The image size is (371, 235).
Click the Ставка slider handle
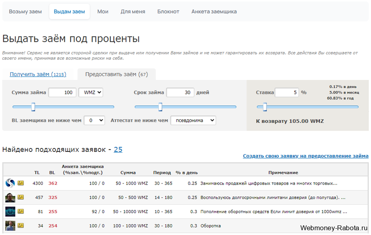tap(265, 107)
